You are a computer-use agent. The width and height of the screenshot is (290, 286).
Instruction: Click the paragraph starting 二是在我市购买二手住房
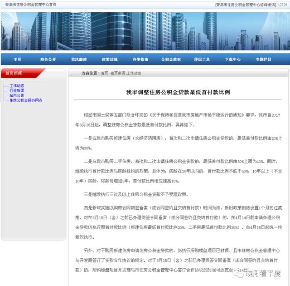click(x=178, y=171)
